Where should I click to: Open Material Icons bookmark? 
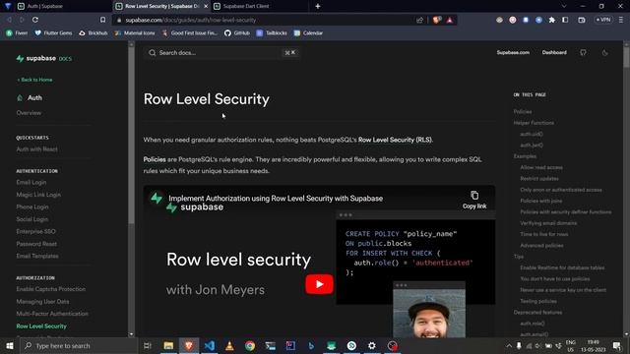pyautogui.click(x=135, y=32)
